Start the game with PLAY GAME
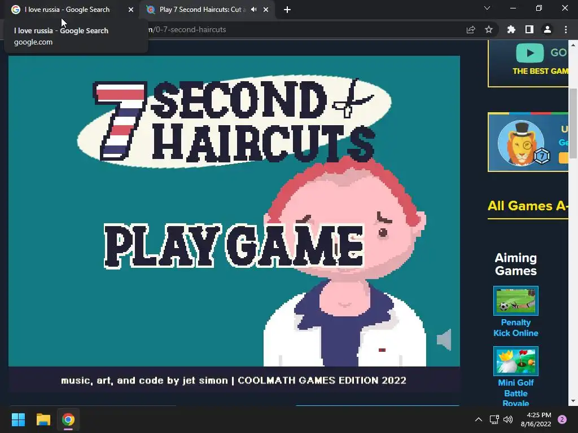Screen dimensions: 578x433 [234, 246]
